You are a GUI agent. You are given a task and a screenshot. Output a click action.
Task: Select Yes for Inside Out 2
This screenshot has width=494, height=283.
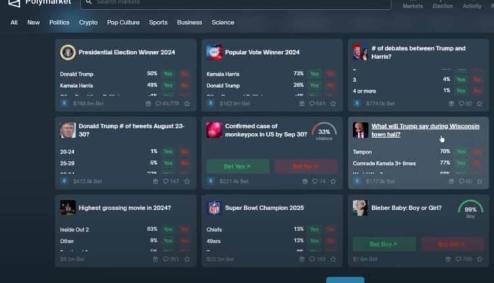click(x=168, y=229)
